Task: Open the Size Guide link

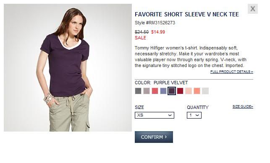Action: (x=243, y=106)
